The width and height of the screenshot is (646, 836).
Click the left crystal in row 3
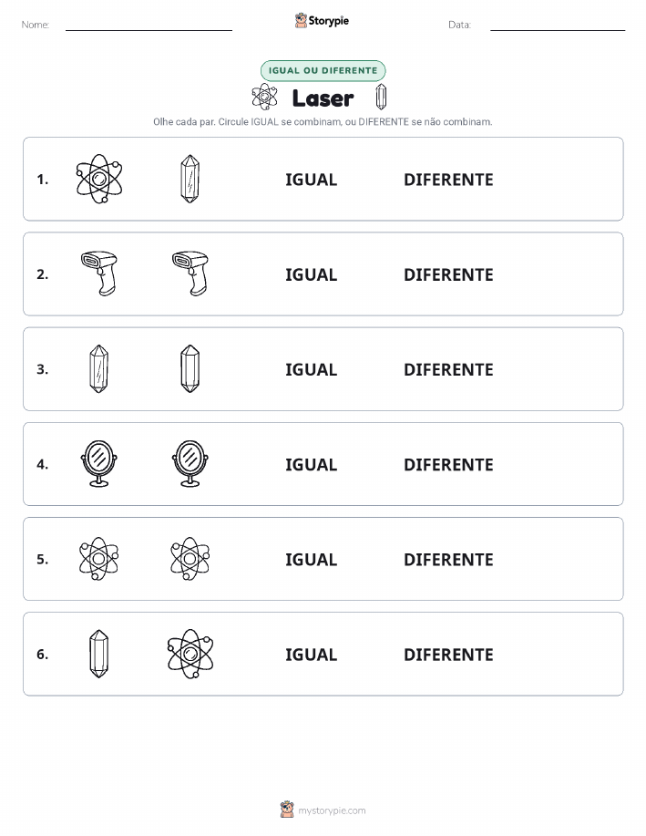pyautogui.click(x=99, y=369)
